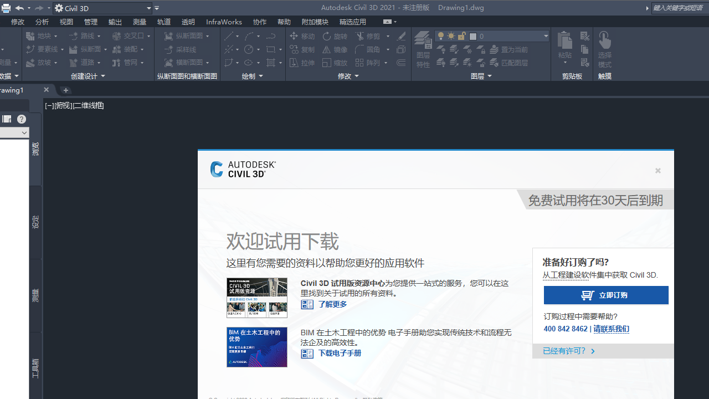Click the Plot printer icon in quick access toolbar
Viewport: 709px width, 399px height.
coord(6,8)
